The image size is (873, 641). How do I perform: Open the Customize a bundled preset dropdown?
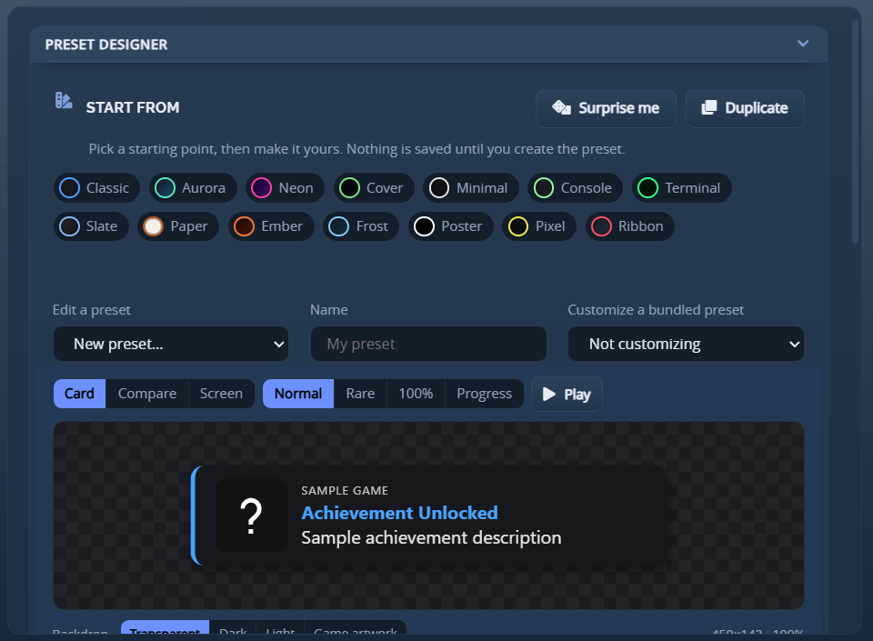pos(686,344)
